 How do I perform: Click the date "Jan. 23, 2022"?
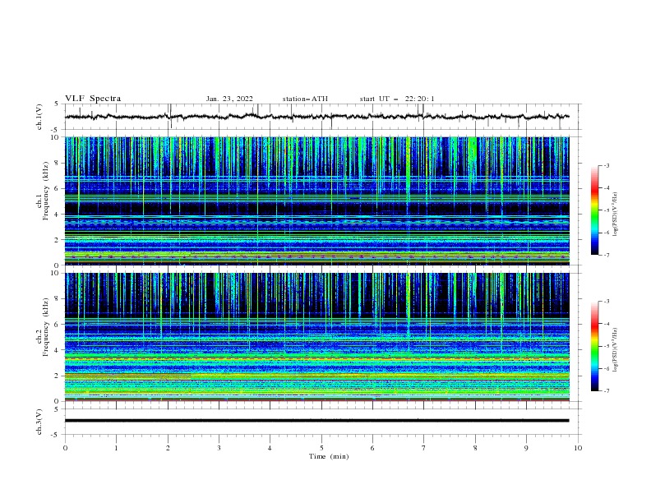click(x=229, y=99)
